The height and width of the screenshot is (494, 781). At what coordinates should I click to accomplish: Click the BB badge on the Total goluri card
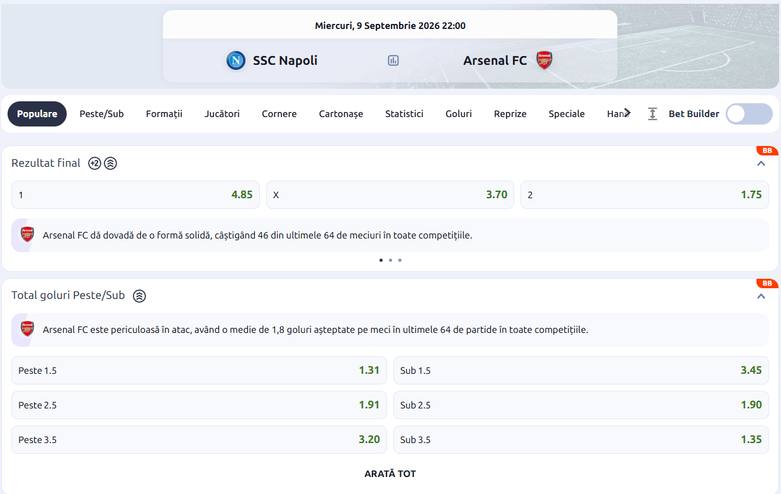pyautogui.click(x=767, y=283)
